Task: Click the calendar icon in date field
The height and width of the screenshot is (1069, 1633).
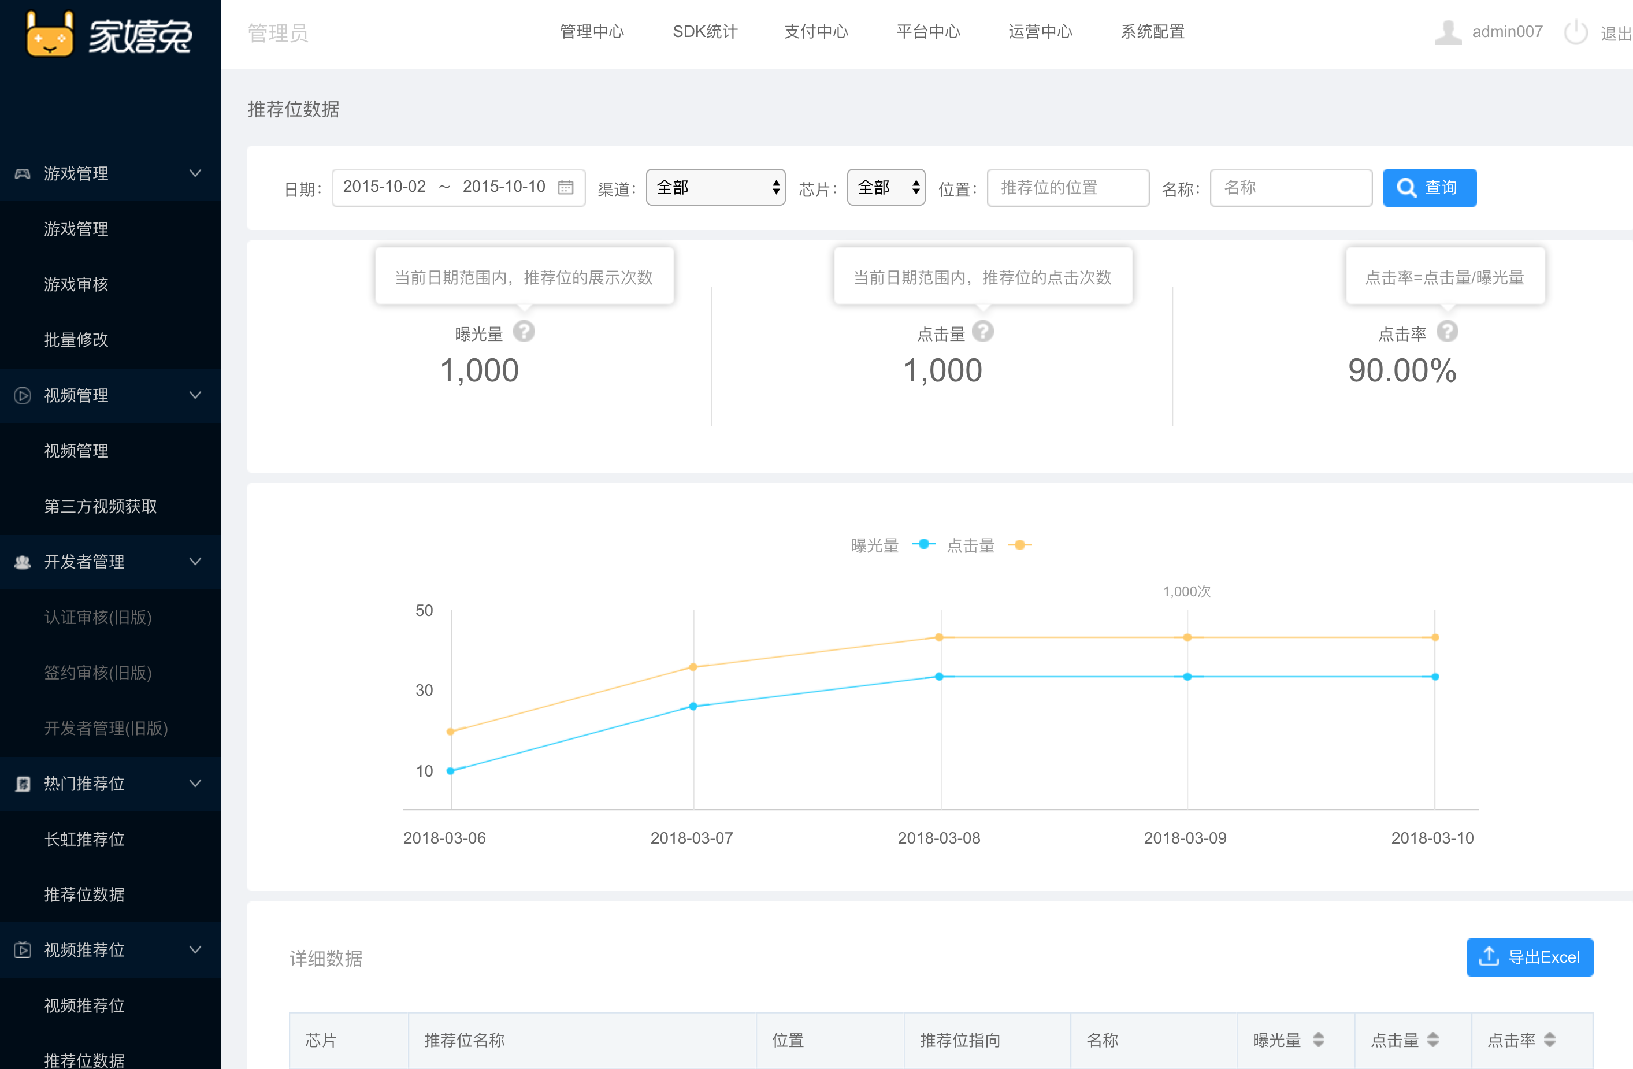Action: pos(565,187)
